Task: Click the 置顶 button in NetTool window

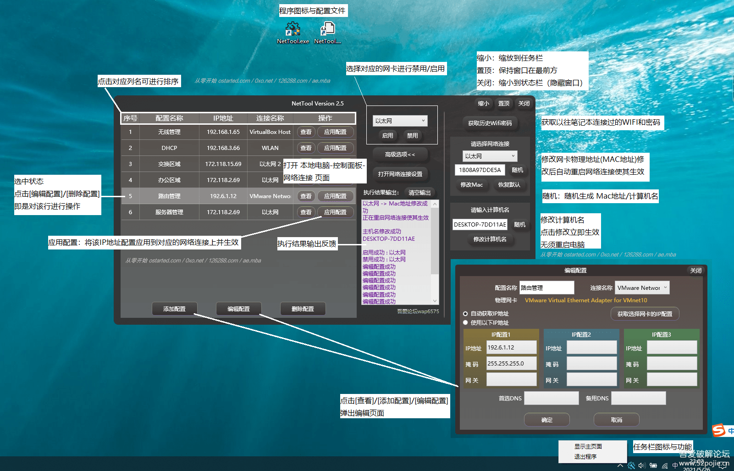Action: pos(504,104)
